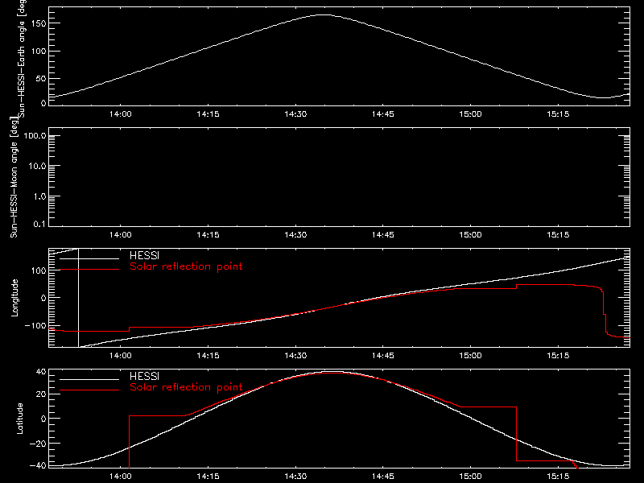Image resolution: width=644 pixels, height=483 pixels.
Task: Click the 40 tick label on Latitude plot
Action: 41,372
